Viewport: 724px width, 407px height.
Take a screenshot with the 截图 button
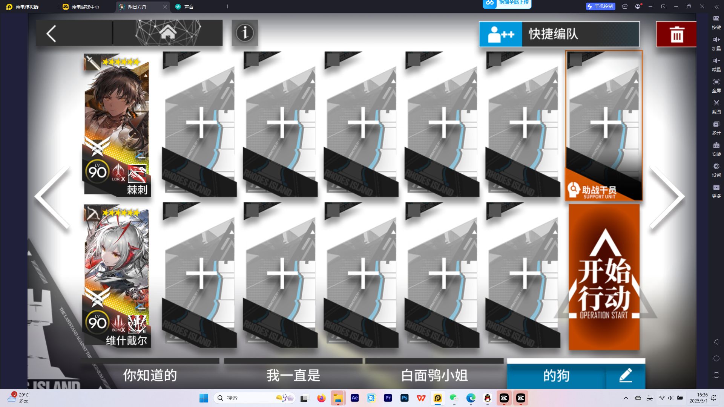point(716,107)
